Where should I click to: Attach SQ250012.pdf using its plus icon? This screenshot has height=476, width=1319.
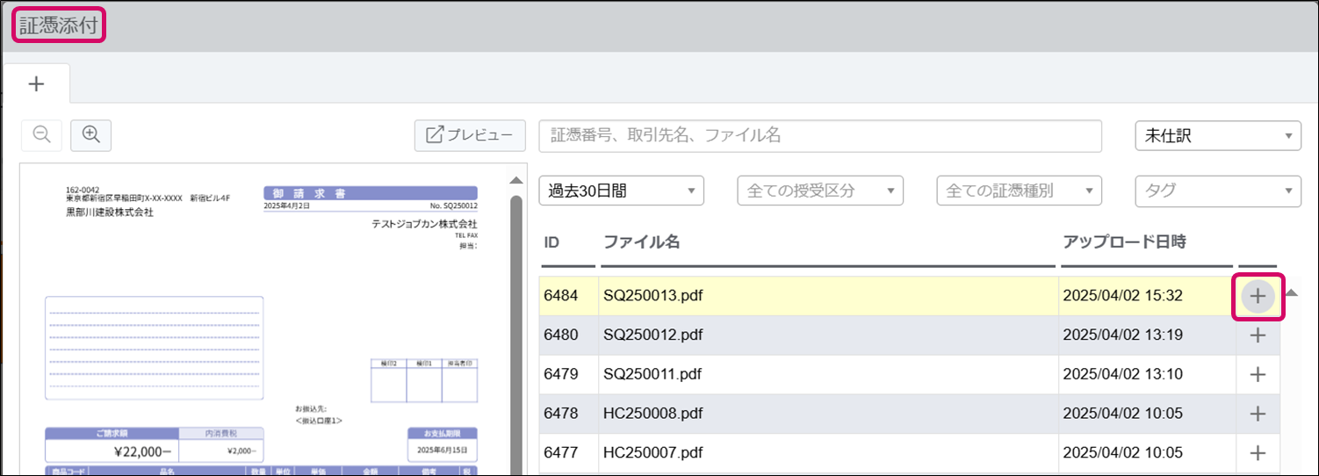click(1258, 335)
